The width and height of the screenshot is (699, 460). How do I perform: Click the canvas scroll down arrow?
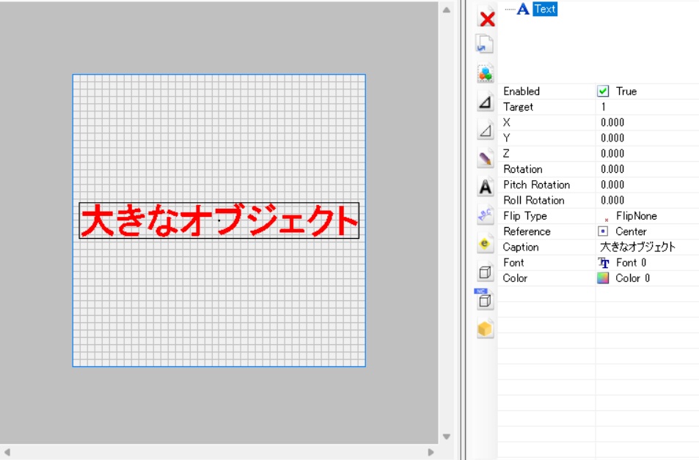click(x=447, y=437)
